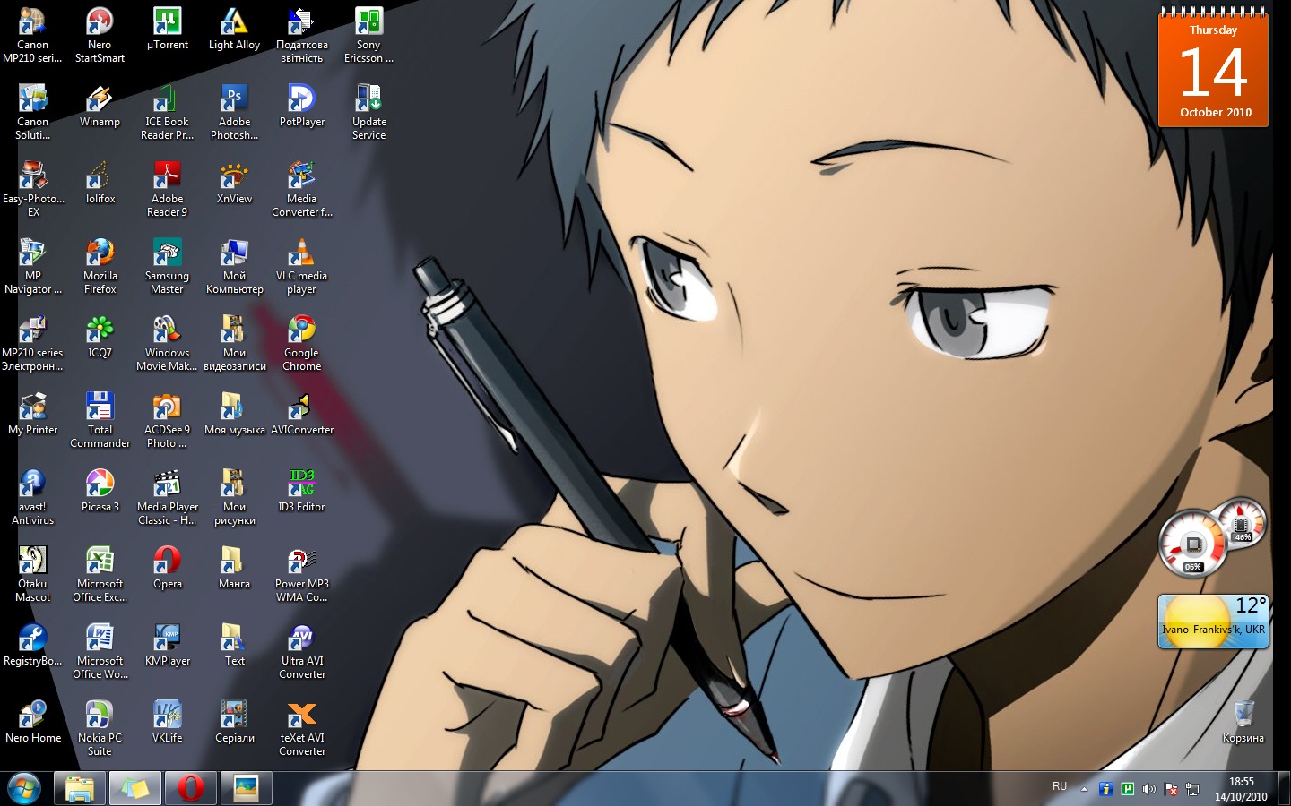Launch Nero StartSmart
Image resolution: width=1291 pixels, height=806 pixels.
(100, 36)
